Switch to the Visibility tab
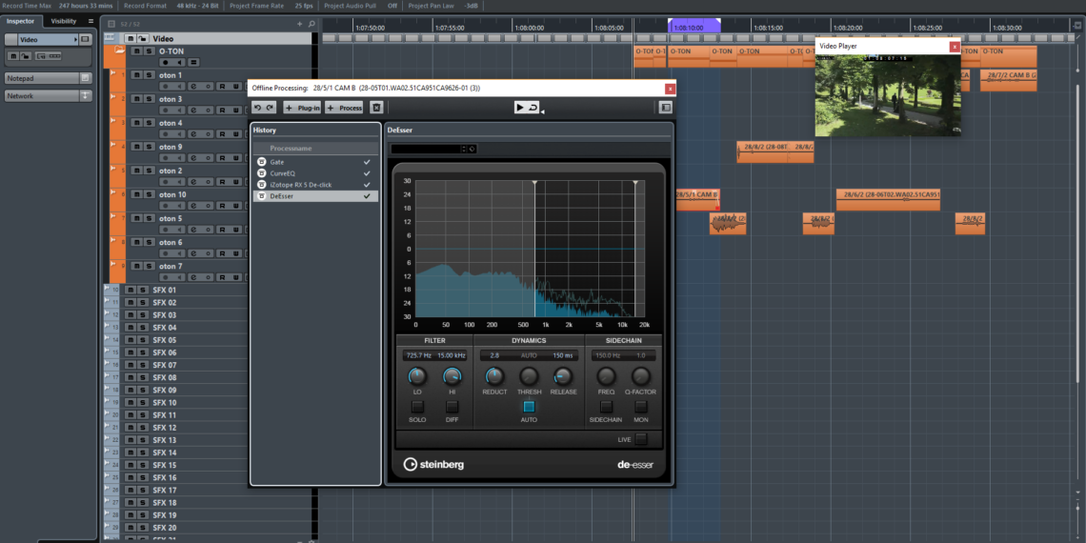 point(64,21)
